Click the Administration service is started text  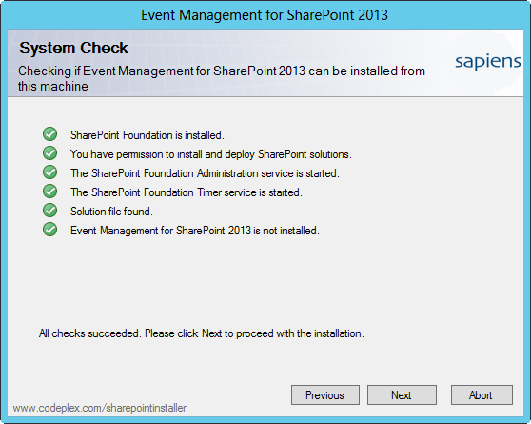205,173
